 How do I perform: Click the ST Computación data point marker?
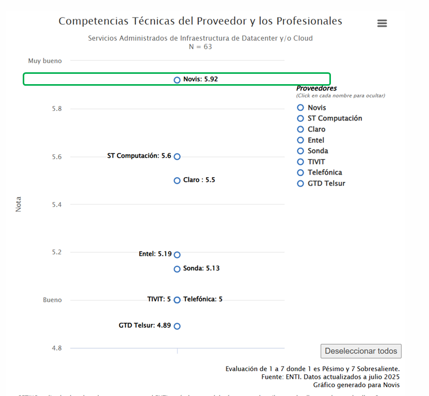point(177,156)
